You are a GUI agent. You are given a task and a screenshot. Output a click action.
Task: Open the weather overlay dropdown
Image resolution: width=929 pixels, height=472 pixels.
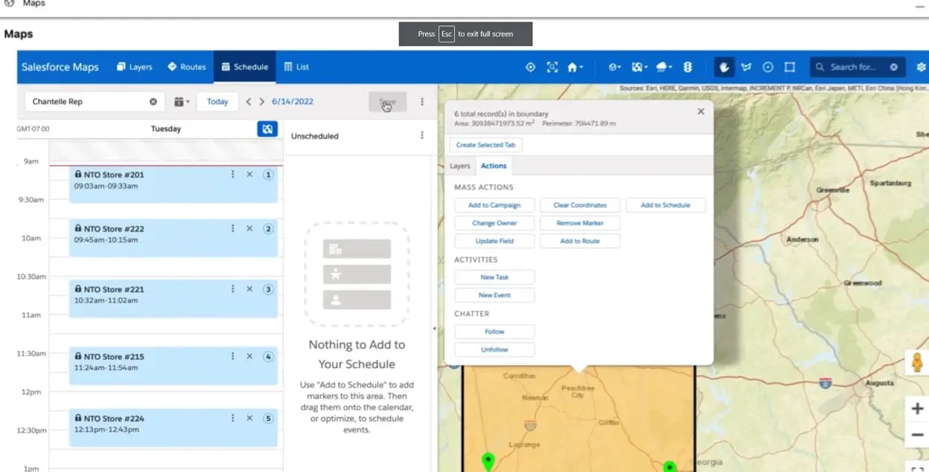coord(663,67)
